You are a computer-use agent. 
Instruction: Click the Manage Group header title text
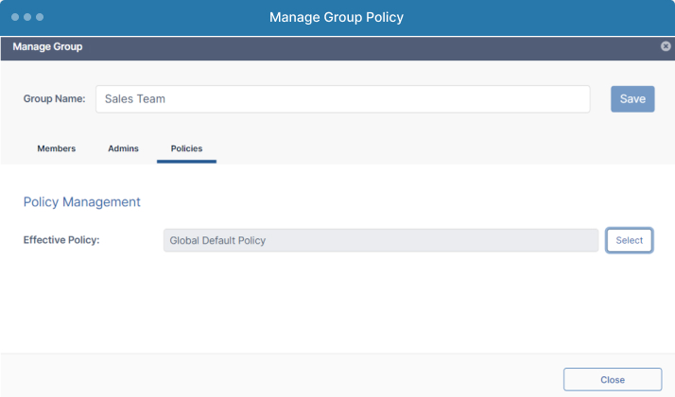coord(47,46)
